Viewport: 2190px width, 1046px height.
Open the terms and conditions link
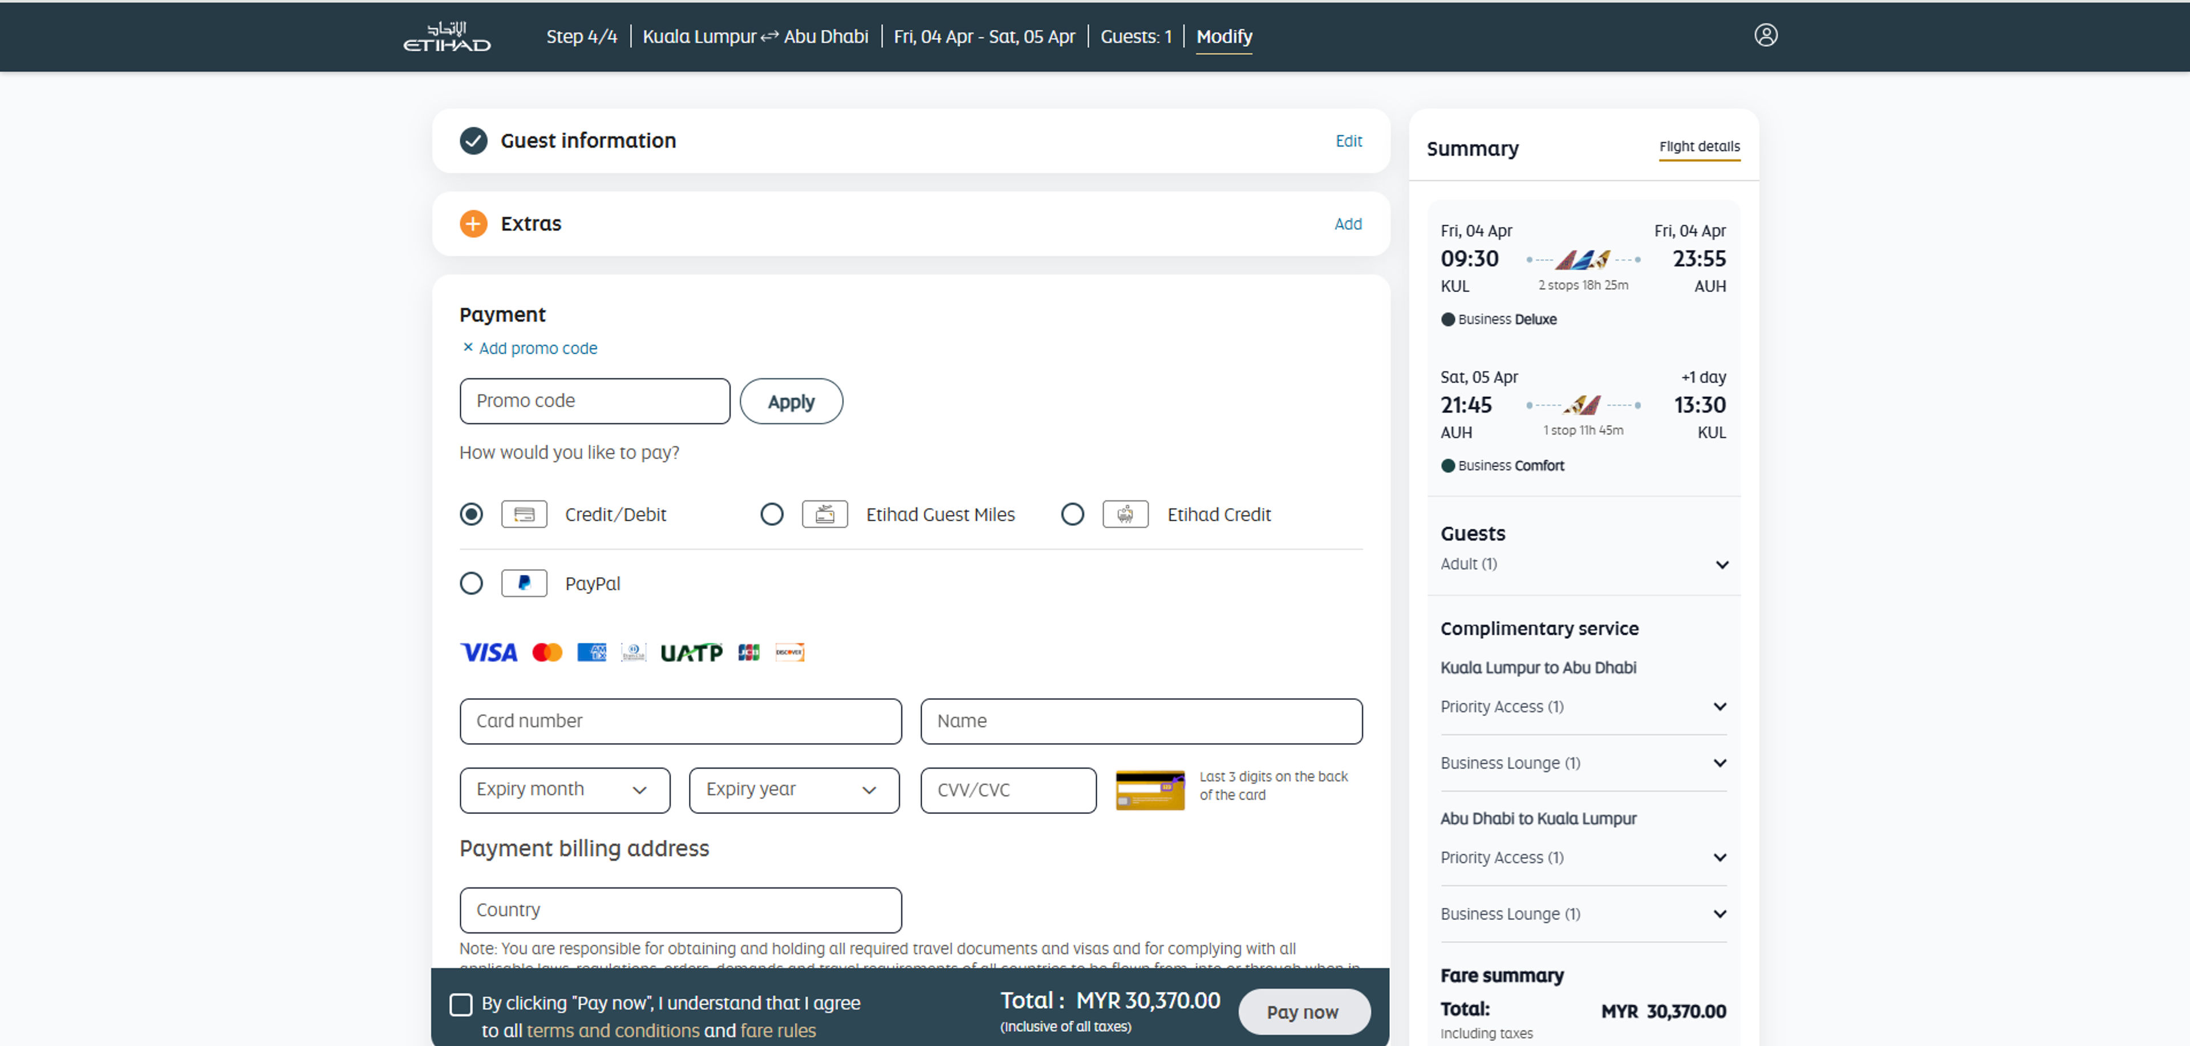(613, 1031)
